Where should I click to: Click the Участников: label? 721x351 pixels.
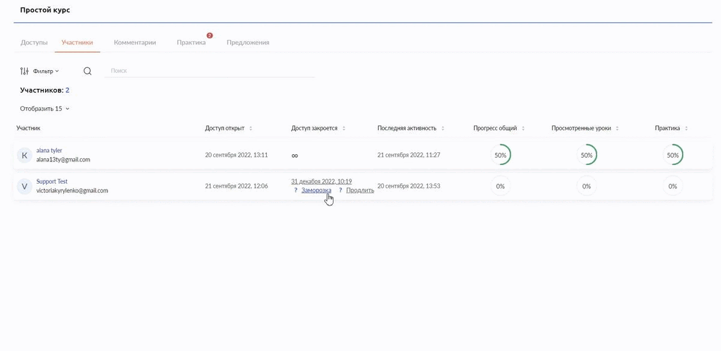[41, 90]
